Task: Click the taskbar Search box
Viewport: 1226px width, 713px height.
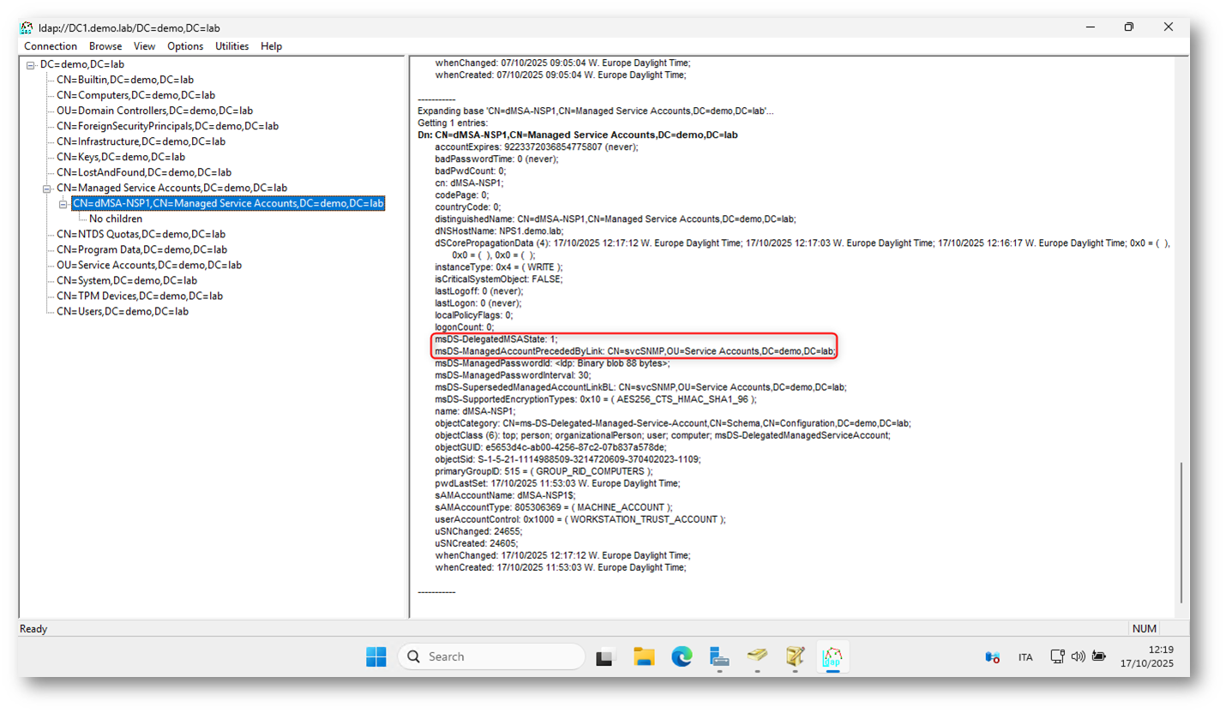Action: [491, 657]
